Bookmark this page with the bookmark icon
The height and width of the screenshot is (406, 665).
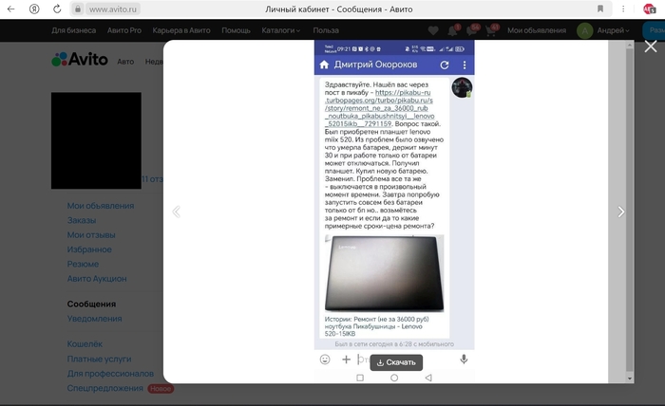[x=600, y=9]
